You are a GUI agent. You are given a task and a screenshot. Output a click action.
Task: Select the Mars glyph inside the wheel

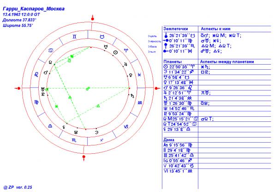point(46,72)
